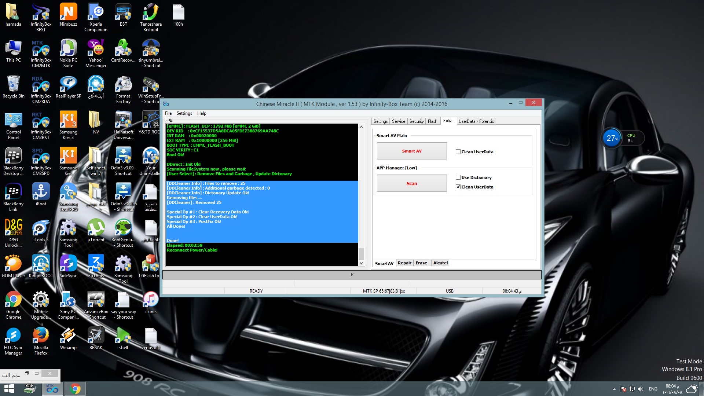Open the Winamp desktop icon
The width and height of the screenshot is (704, 396).
click(69, 338)
